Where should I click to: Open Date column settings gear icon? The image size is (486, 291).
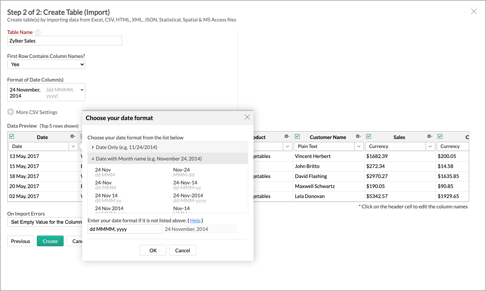(x=73, y=137)
